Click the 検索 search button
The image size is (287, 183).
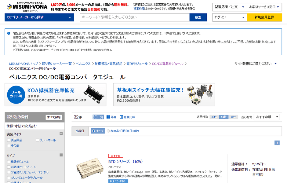[x=198, y=17]
